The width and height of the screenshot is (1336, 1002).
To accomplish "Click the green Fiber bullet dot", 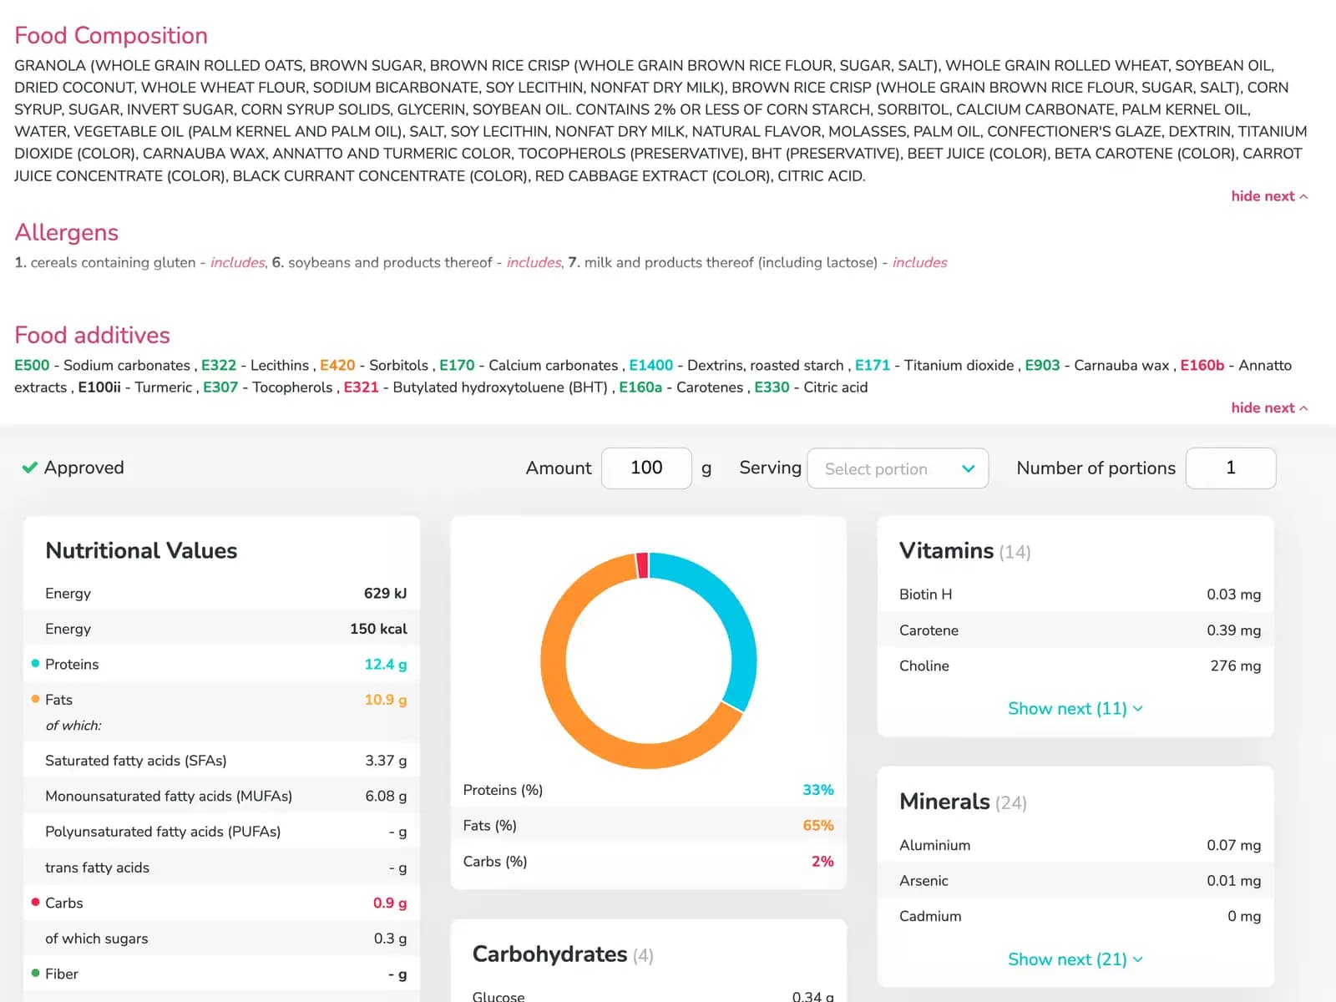I will [x=35, y=973].
